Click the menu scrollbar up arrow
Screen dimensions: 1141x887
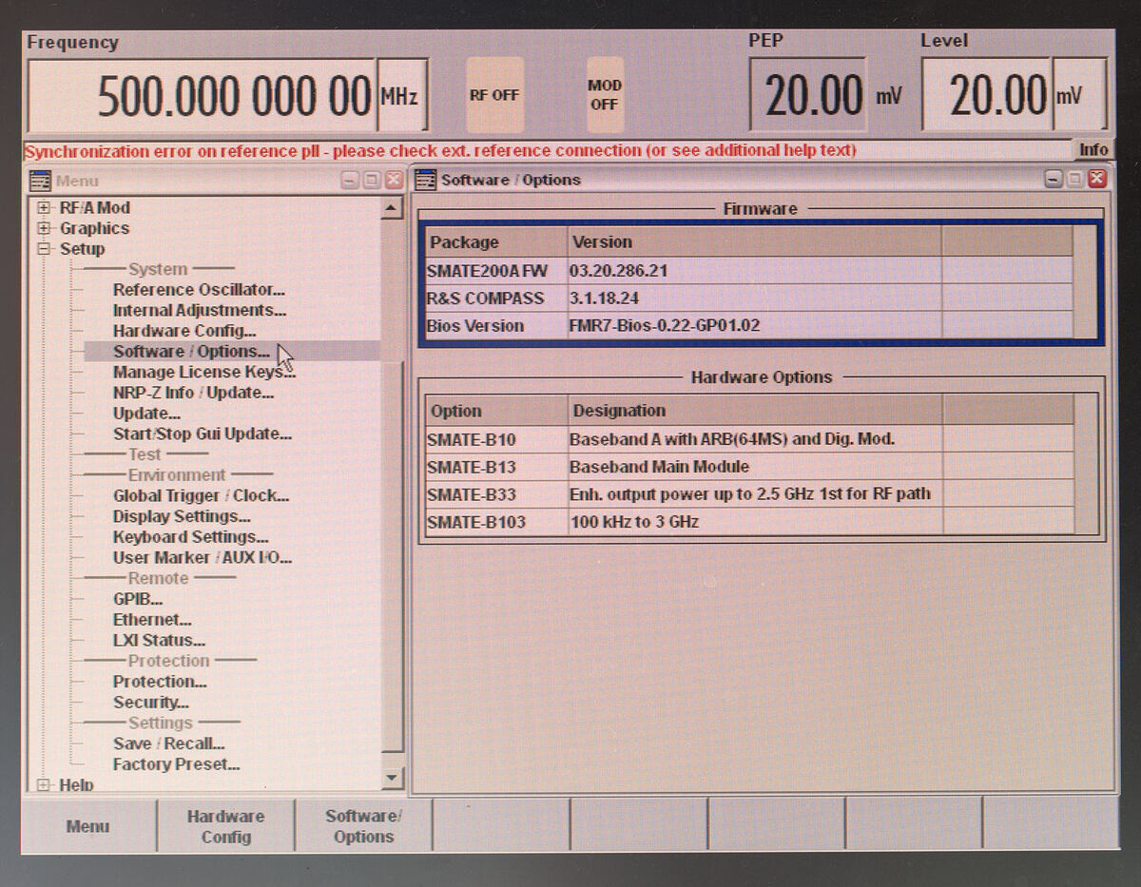pos(392,208)
